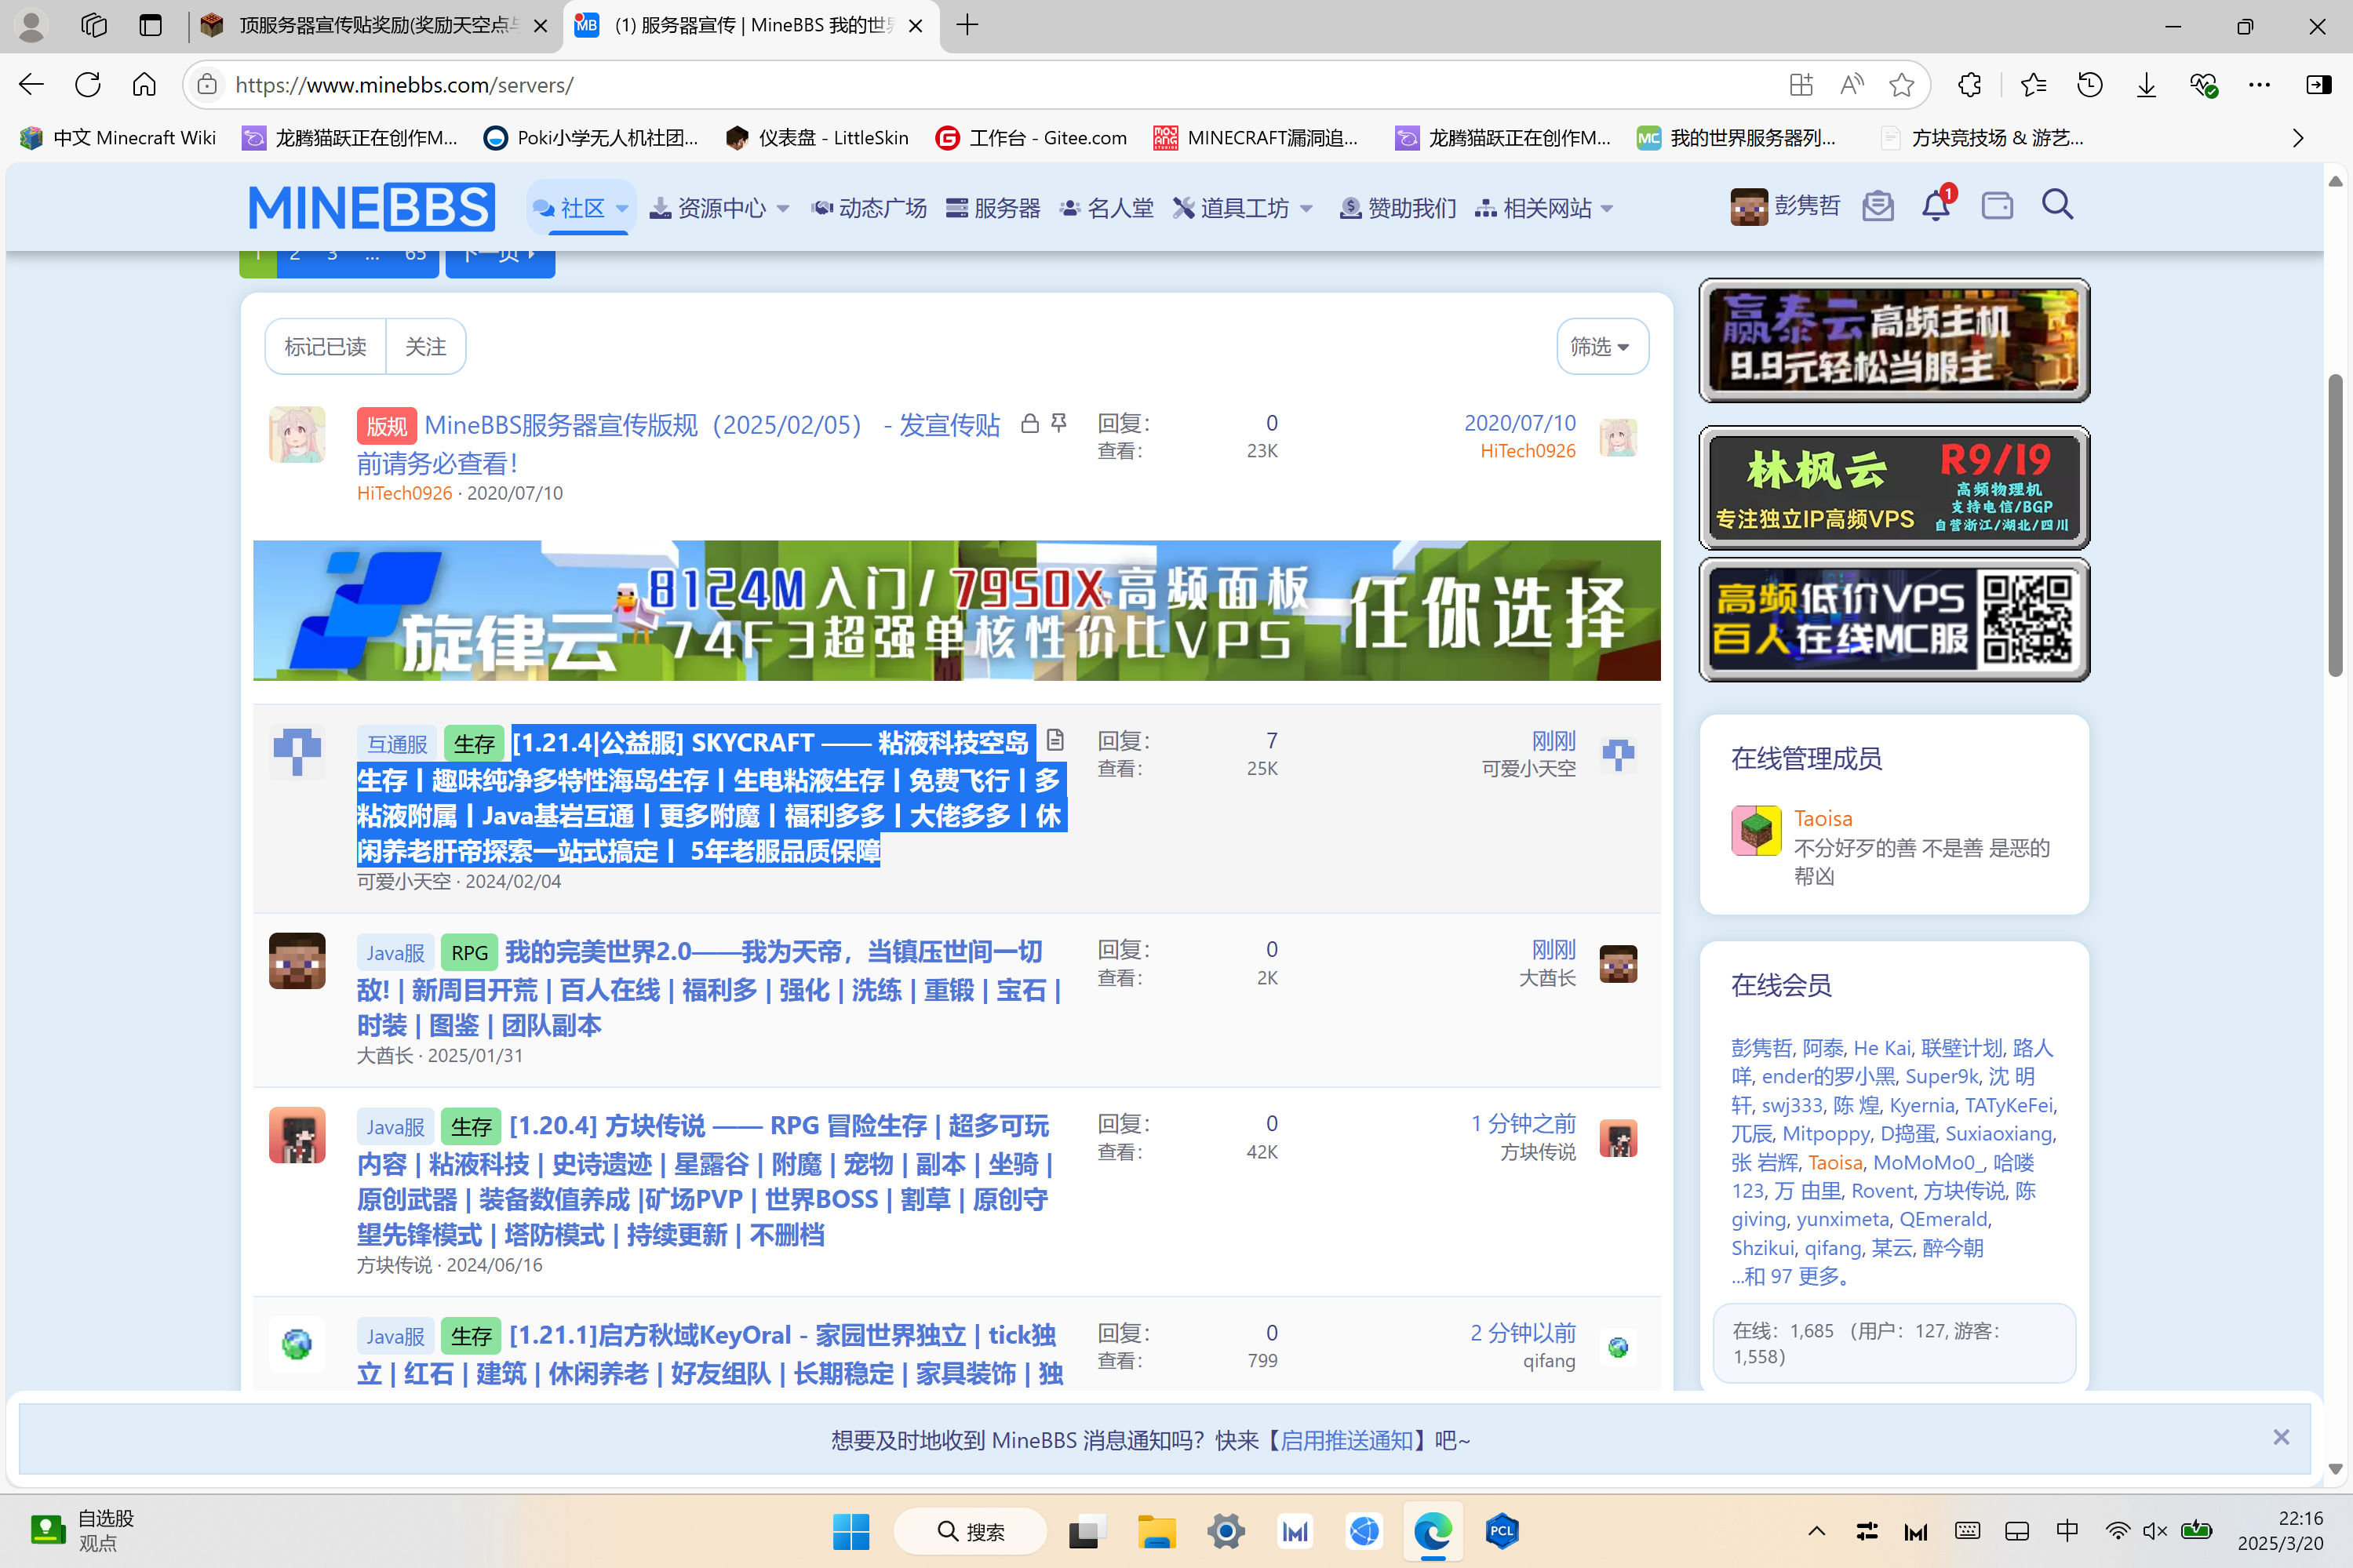
Task: Click the 彭隽哲 user avatar in the header
Action: click(1748, 207)
